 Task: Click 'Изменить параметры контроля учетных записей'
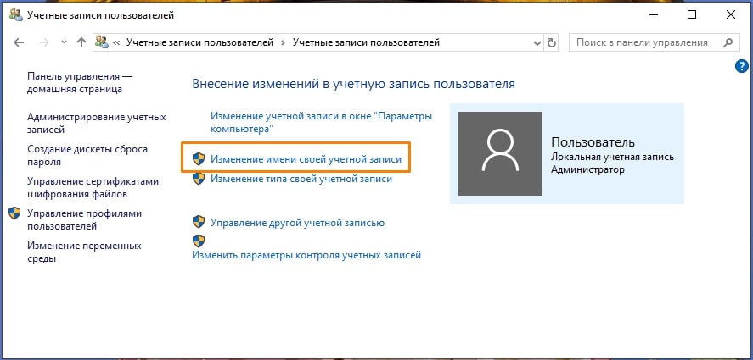coord(306,254)
